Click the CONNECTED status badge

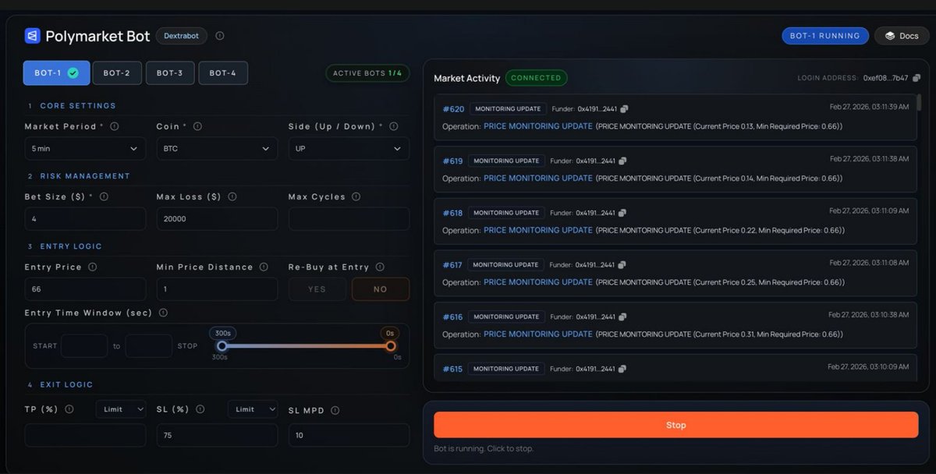tap(536, 78)
